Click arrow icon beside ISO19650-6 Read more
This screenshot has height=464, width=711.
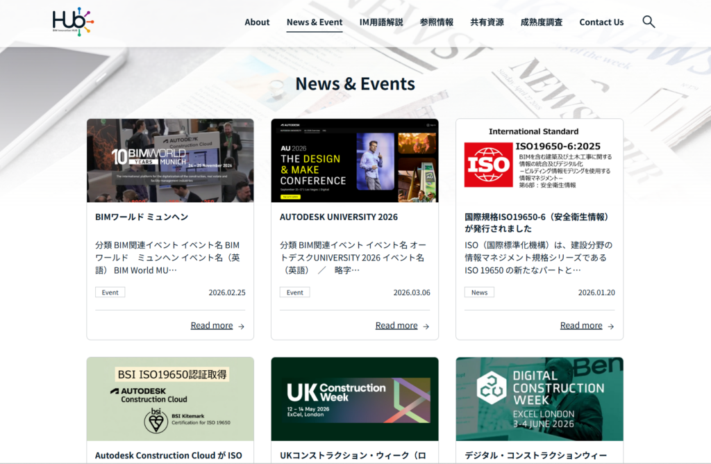coord(611,326)
